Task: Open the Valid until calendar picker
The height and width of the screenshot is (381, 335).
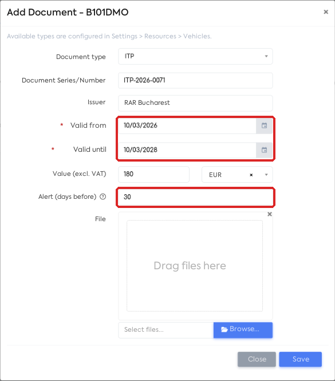Action: 264,150
